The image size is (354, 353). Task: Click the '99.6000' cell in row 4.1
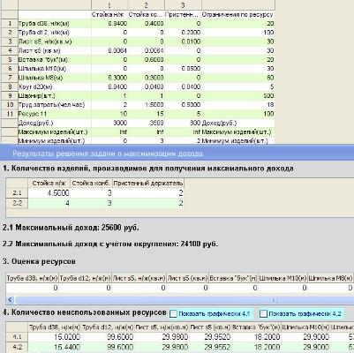109,337
